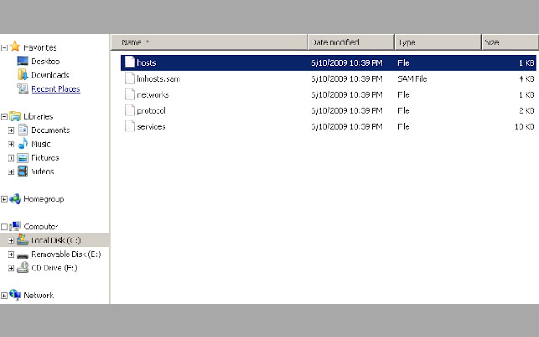
Task: Open Downloads folder icon in Favorites
Action: [23, 75]
